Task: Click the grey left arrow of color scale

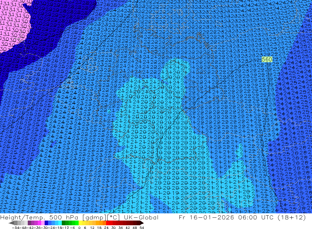Action: click(x=11, y=223)
